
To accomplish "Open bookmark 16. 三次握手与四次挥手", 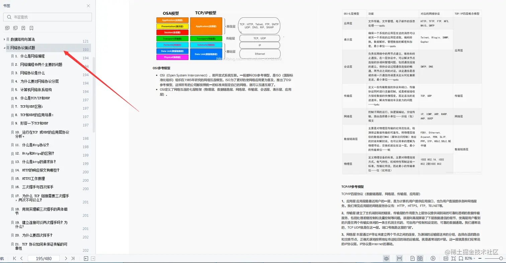I will pyautogui.click(x=34, y=187).
